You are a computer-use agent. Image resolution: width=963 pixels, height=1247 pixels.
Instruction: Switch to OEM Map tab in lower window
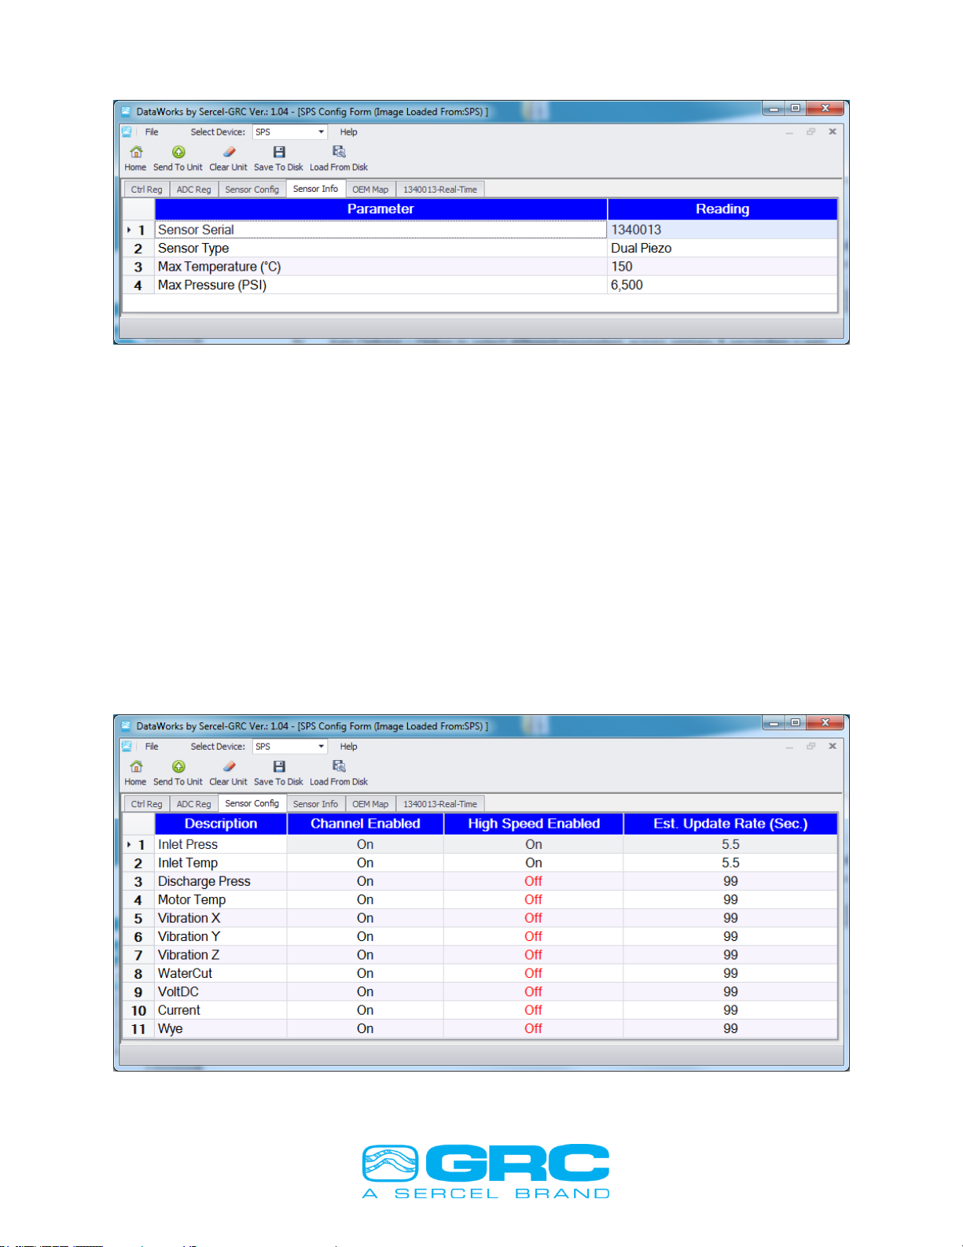click(370, 804)
